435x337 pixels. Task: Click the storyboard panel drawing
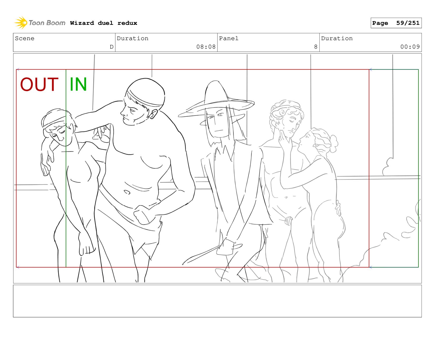coord(217,168)
